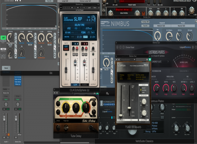Open the Tube Delay insert slot on the mixer
The width and height of the screenshot is (197, 144).
18,82
